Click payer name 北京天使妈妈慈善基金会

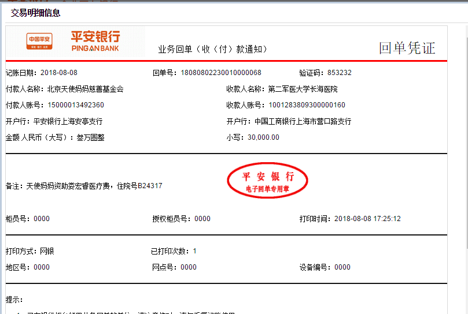pos(86,89)
